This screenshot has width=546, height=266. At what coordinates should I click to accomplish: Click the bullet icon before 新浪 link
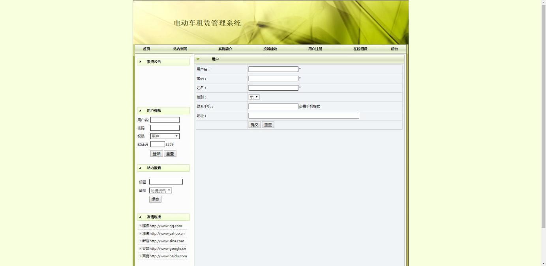pos(140,241)
